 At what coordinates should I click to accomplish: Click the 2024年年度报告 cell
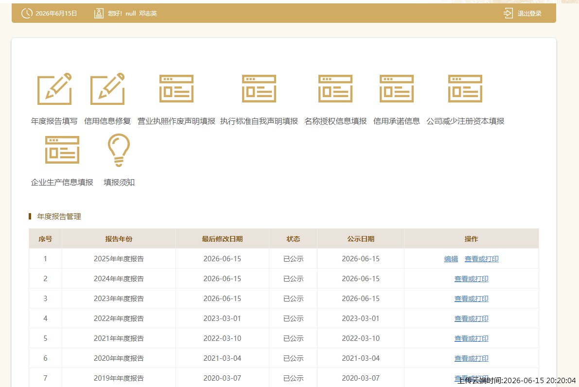click(119, 279)
